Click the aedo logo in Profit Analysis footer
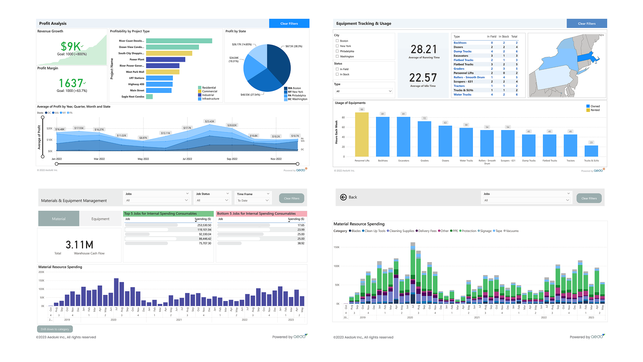Image resolution: width=643 pixels, height=362 pixels. (x=301, y=170)
